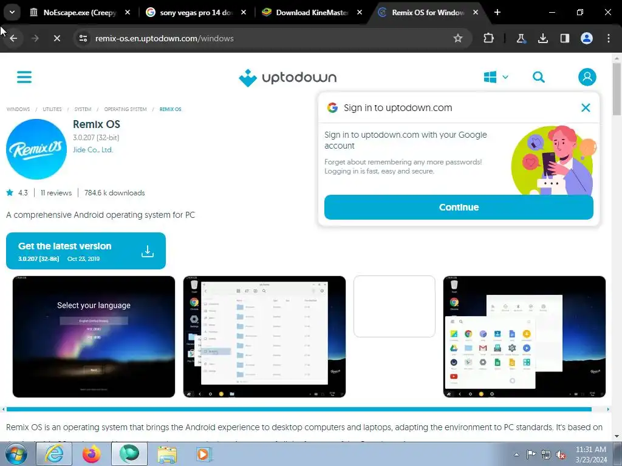
Task: Click the gallery scroll left arrow
Action: [x=3, y=410]
